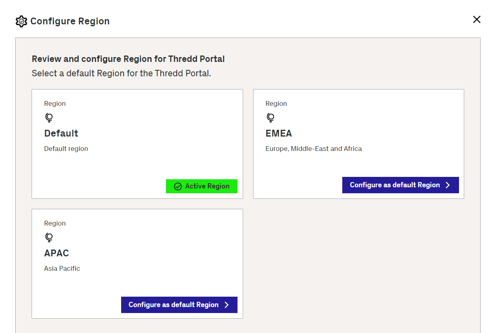Click the 'Configure Region' dialog title
Screen dimensions: 493x333
[x=70, y=21]
